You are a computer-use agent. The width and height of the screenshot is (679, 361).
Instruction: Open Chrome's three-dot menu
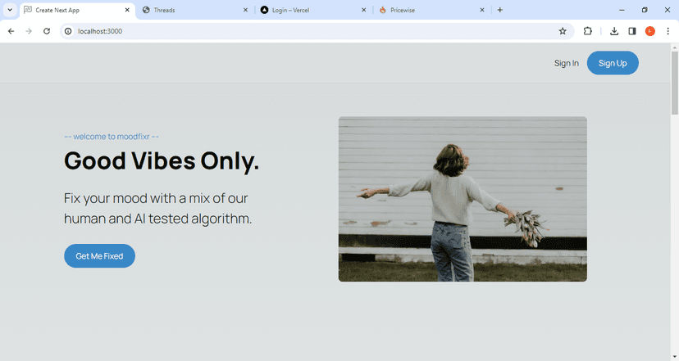click(x=668, y=31)
